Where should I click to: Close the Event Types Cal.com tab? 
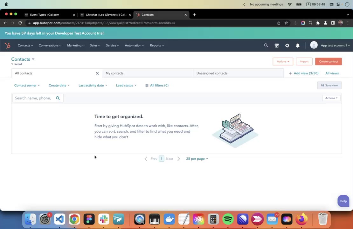74,15
